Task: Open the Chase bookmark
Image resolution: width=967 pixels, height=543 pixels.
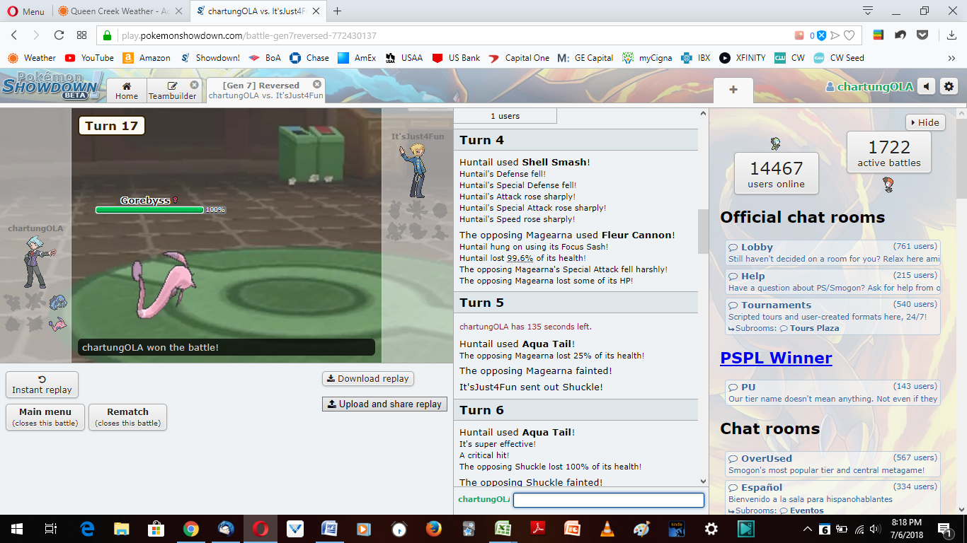Action: (310, 58)
